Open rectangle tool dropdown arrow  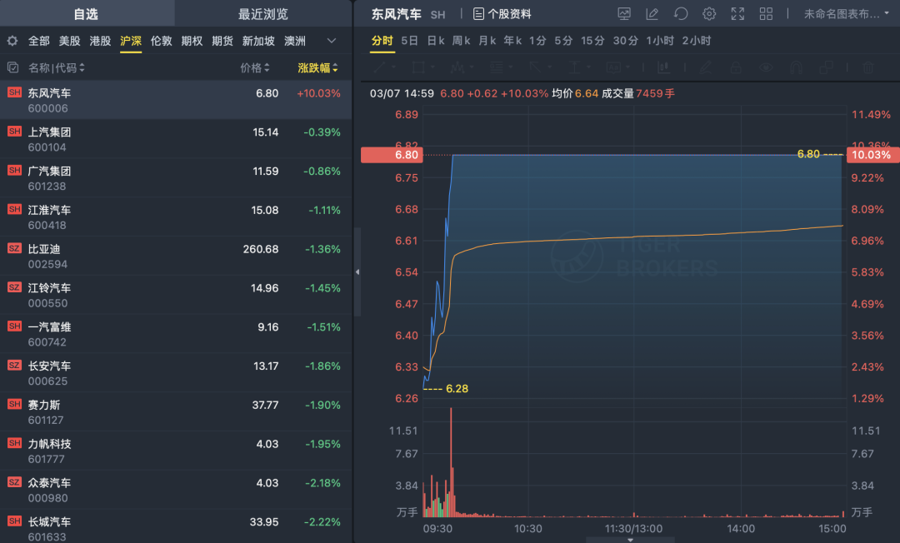432,67
